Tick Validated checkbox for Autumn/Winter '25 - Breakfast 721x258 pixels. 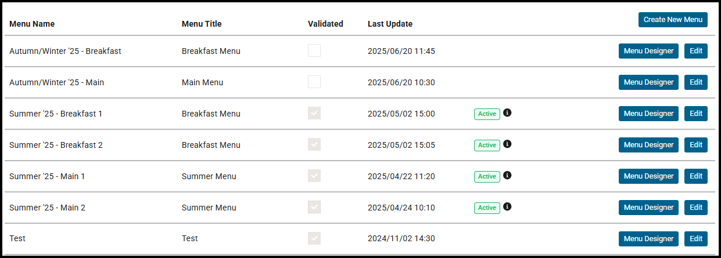tap(314, 51)
